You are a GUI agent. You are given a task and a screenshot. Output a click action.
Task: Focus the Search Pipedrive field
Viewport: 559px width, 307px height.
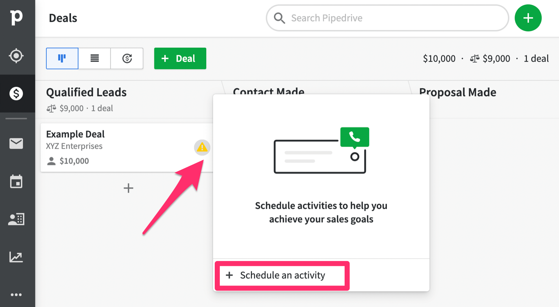387,18
